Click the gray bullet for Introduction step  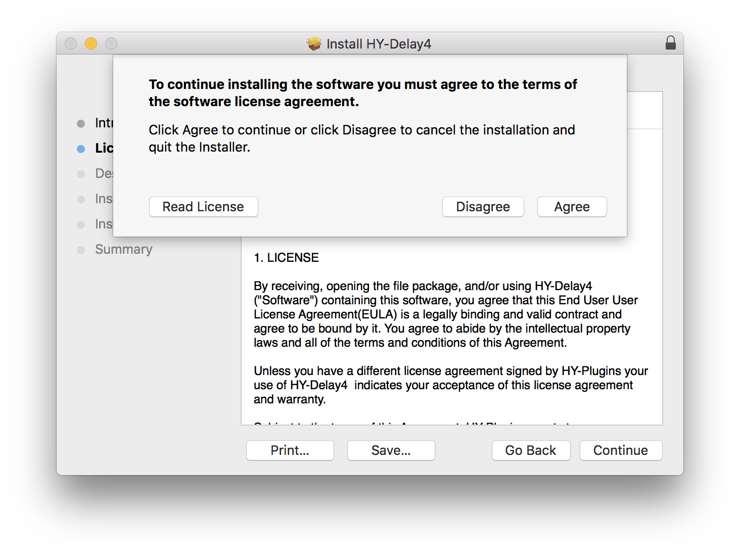81,123
